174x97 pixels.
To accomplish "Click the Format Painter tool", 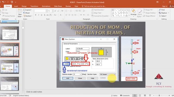I will coord(9,16).
